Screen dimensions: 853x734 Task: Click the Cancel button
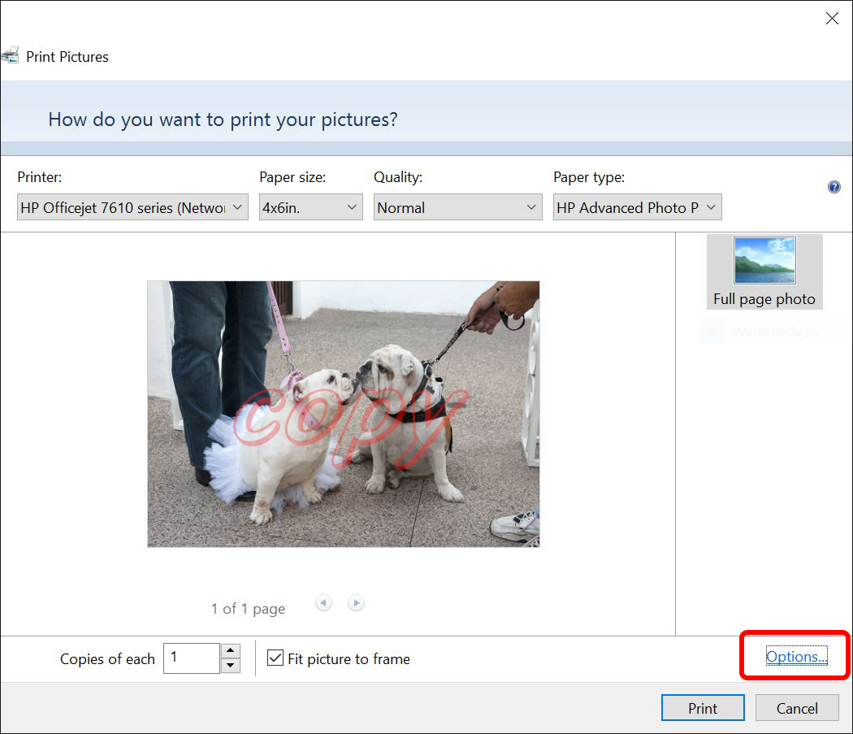797,708
